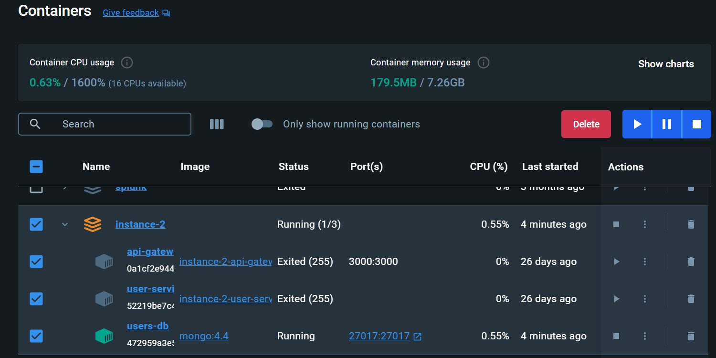Image resolution: width=716 pixels, height=358 pixels.
Task: Toggle the select-all checkbox in table header
Action: [36, 167]
